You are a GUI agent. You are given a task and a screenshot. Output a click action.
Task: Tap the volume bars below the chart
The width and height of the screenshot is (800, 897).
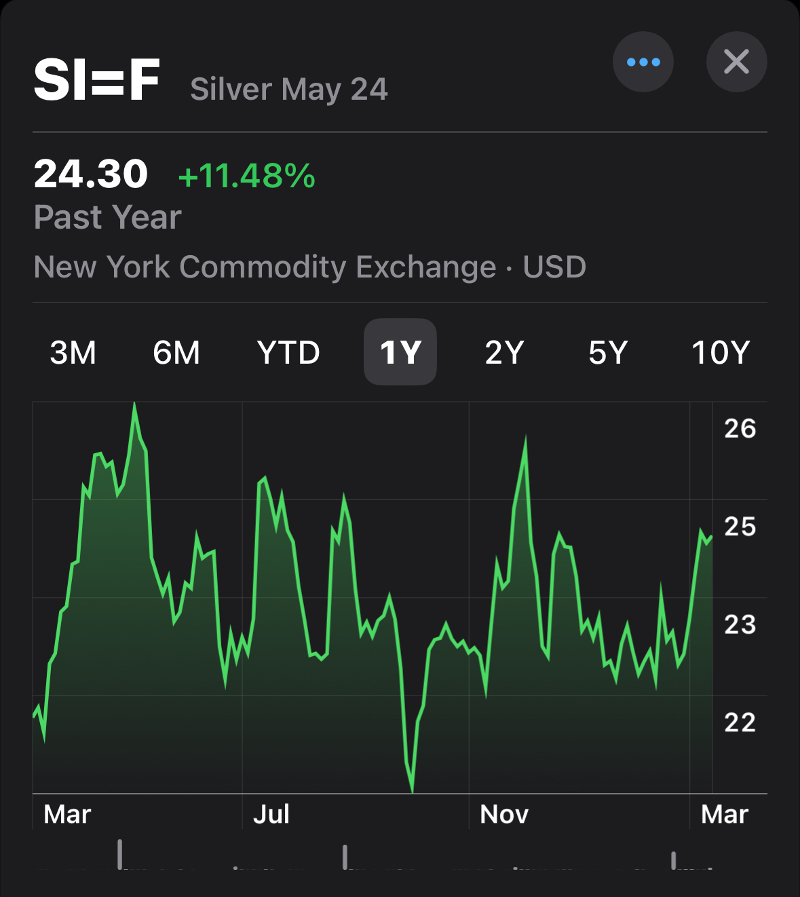(345, 856)
